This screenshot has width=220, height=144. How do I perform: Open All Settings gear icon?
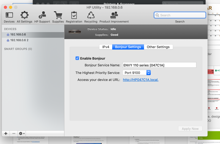coord(24,15)
